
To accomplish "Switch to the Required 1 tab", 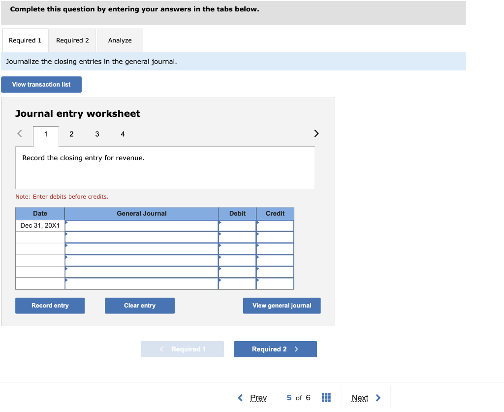I will click(x=25, y=40).
